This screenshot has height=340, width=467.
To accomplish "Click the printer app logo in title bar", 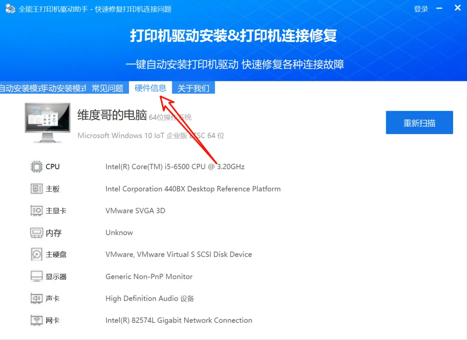I will pyautogui.click(x=10, y=9).
